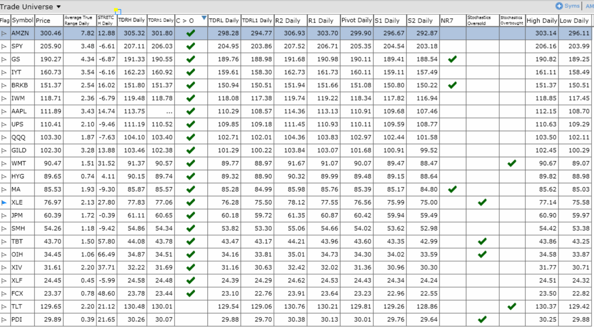
Task: Toggle the flag for JPM row
Action: click(4, 215)
